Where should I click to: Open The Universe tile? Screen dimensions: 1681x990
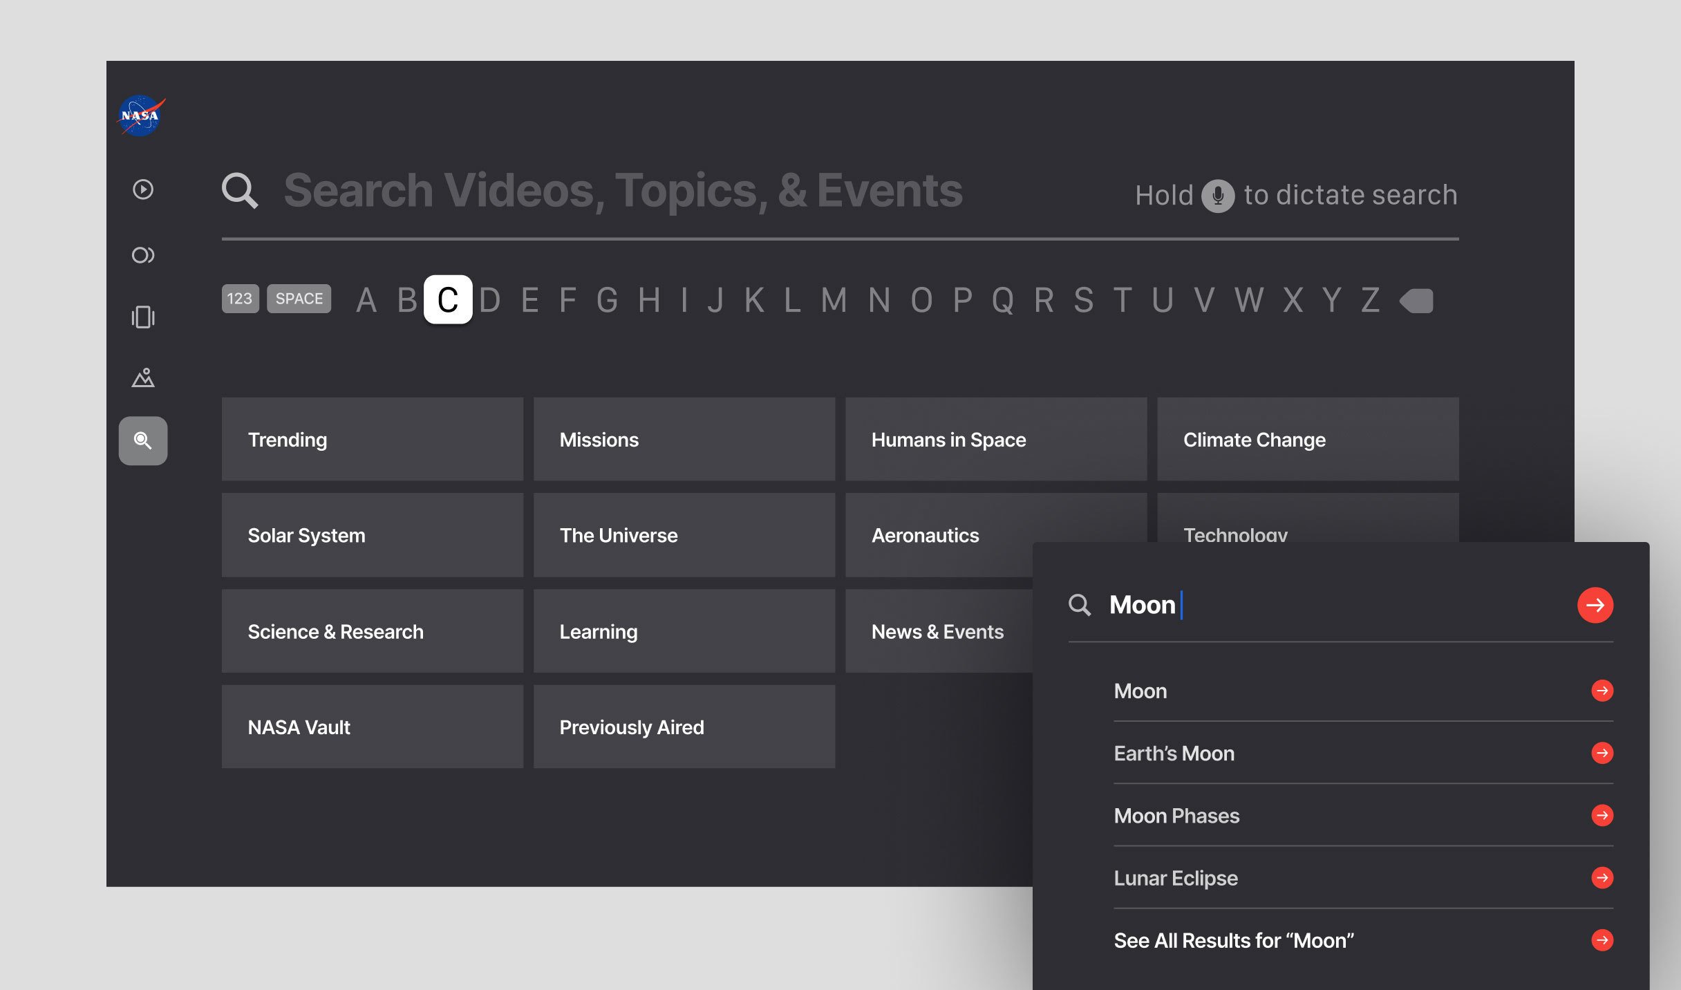coord(684,535)
